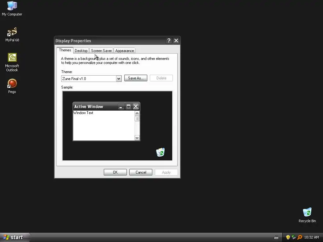Click the sample window scrollbar thumb

point(137,119)
